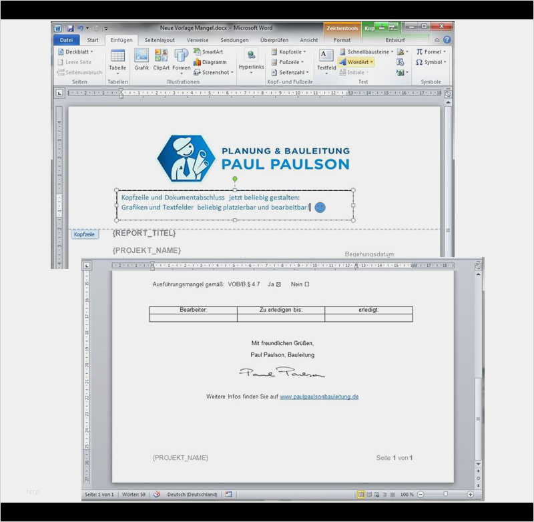Switch to the Start ribbon tab

tap(93, 40)
